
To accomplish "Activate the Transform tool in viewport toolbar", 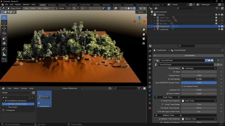I will [x=4, y=43].
